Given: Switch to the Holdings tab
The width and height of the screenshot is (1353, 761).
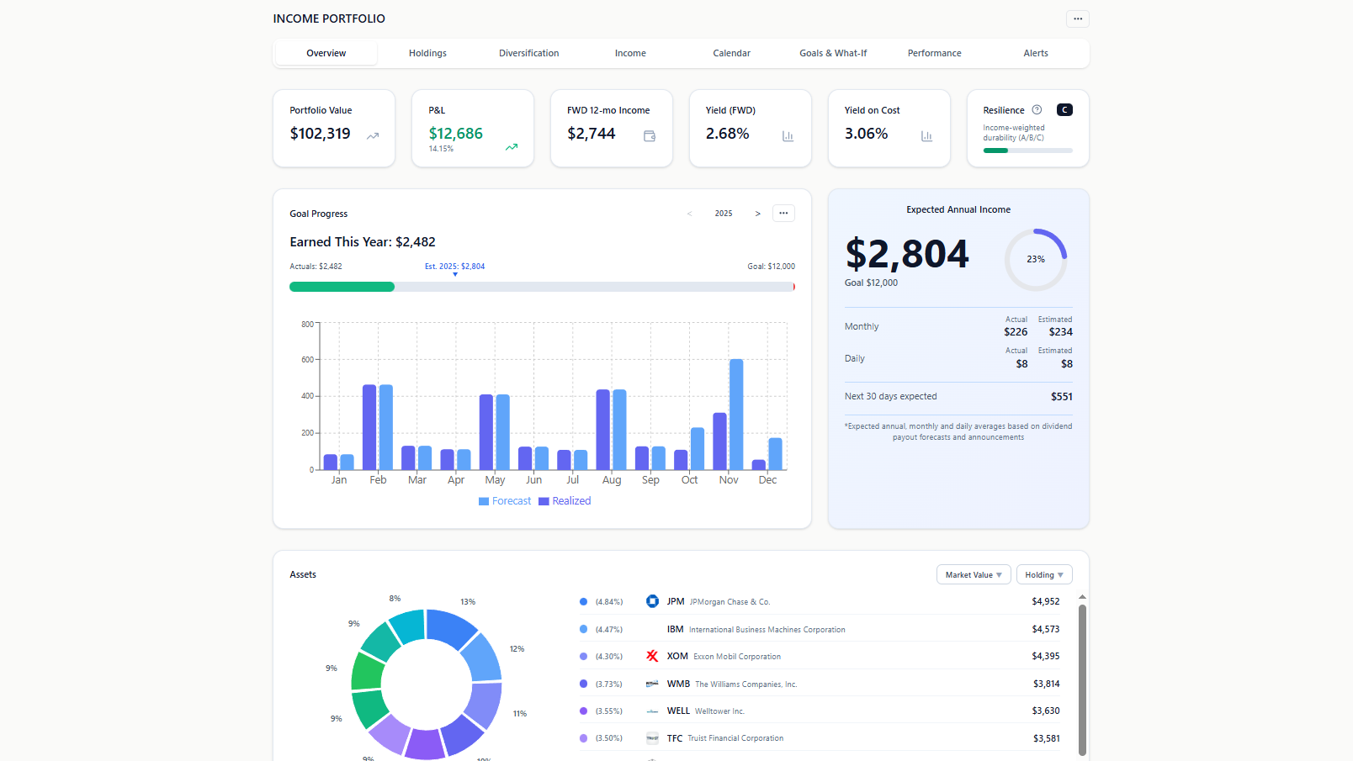Looking at the screenshot, I should 427,53.
